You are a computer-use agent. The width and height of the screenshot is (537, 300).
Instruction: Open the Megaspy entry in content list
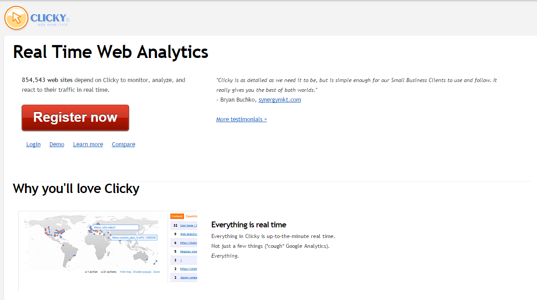188,251
